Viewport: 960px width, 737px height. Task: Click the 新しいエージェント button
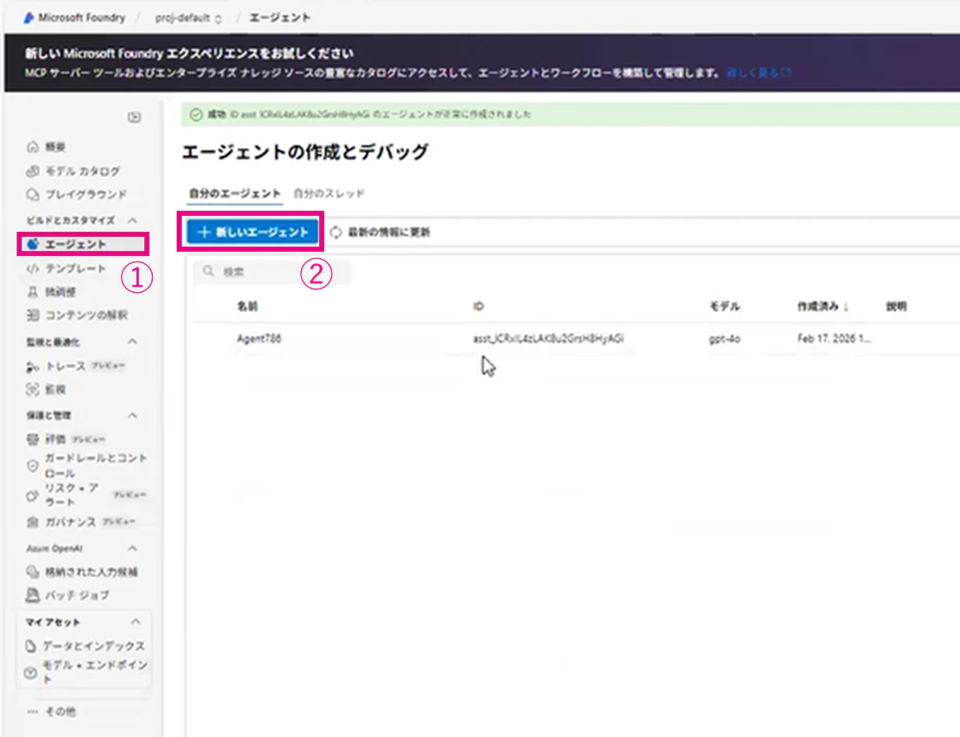[253, 232]
